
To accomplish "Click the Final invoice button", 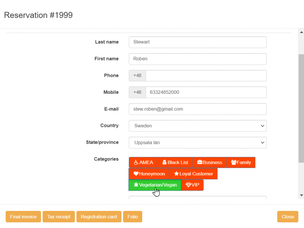I will tap(23, 217).
